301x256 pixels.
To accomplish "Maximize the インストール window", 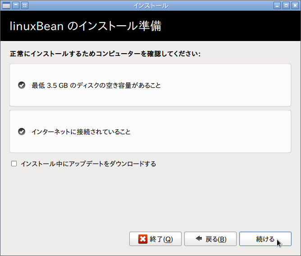I will 286,5.
